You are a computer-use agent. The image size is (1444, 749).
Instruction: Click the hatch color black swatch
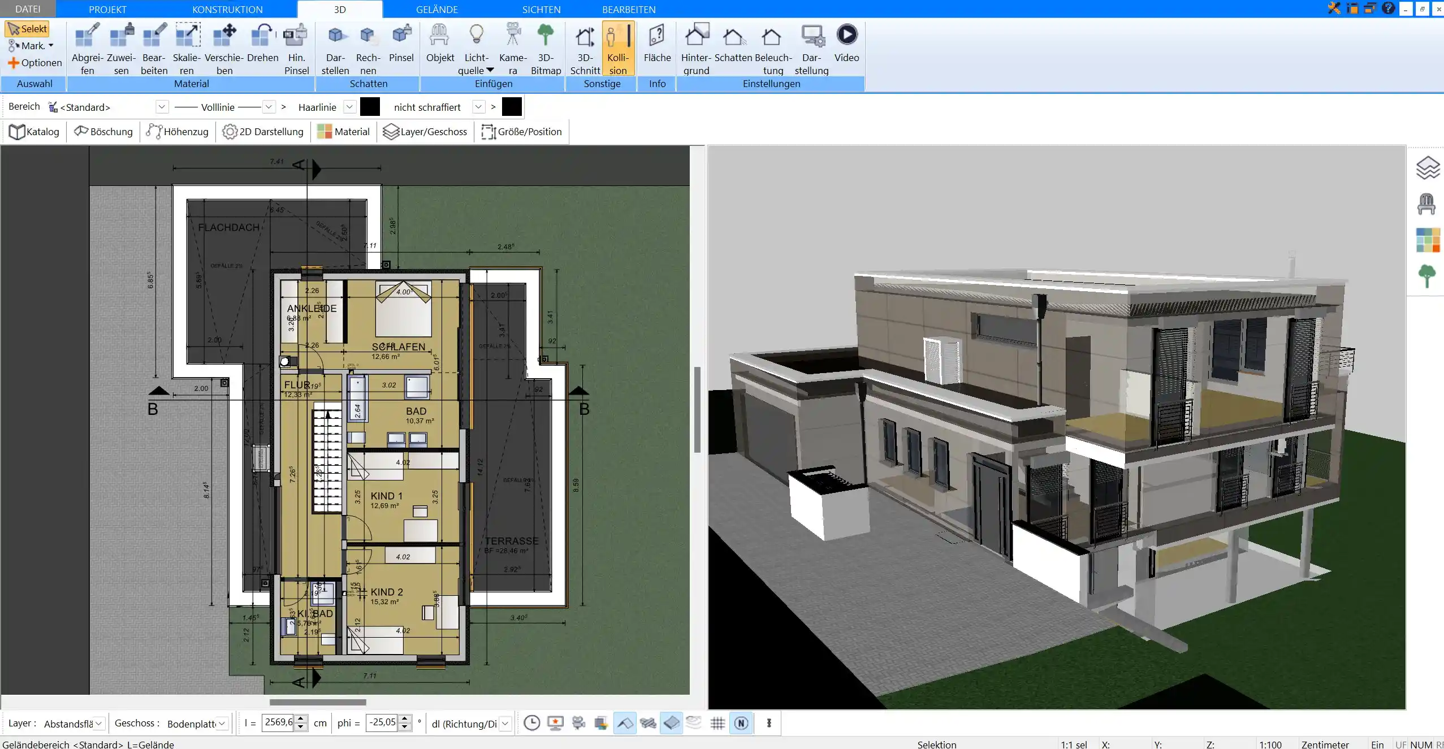tap(512, 107)
